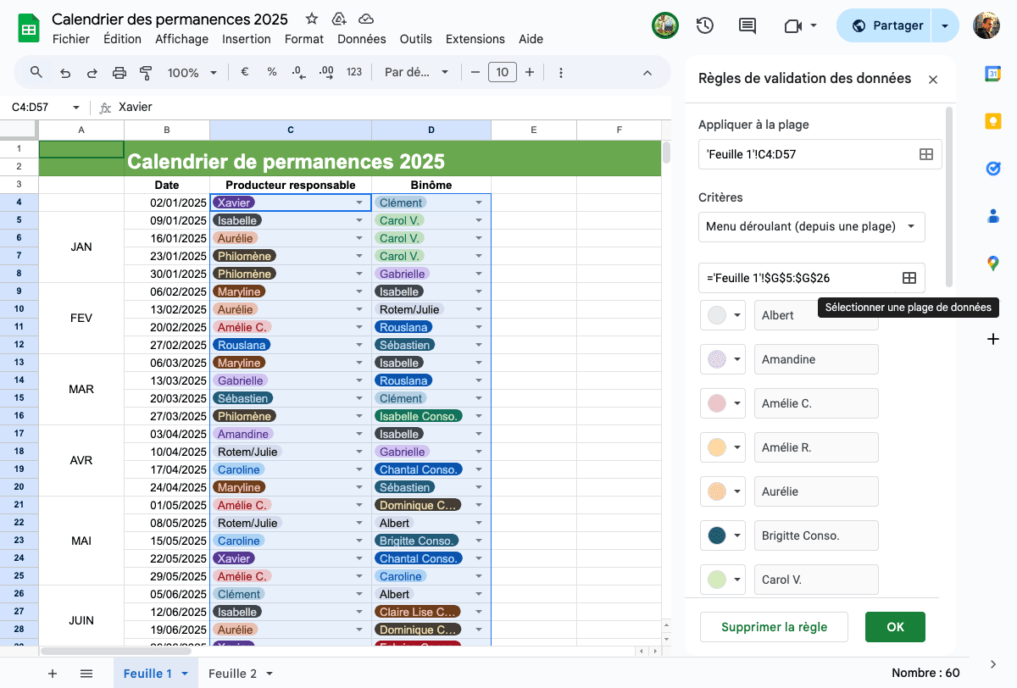Click the print icon in toolbar

119,73
